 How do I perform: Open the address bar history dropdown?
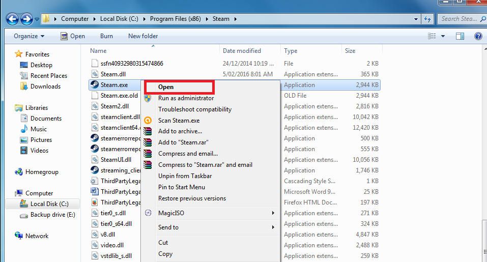pos(416,19)
